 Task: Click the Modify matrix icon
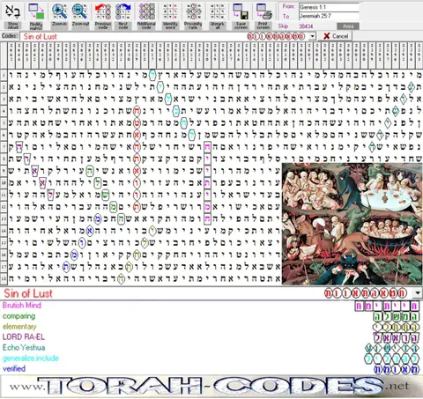coord(36,11)
